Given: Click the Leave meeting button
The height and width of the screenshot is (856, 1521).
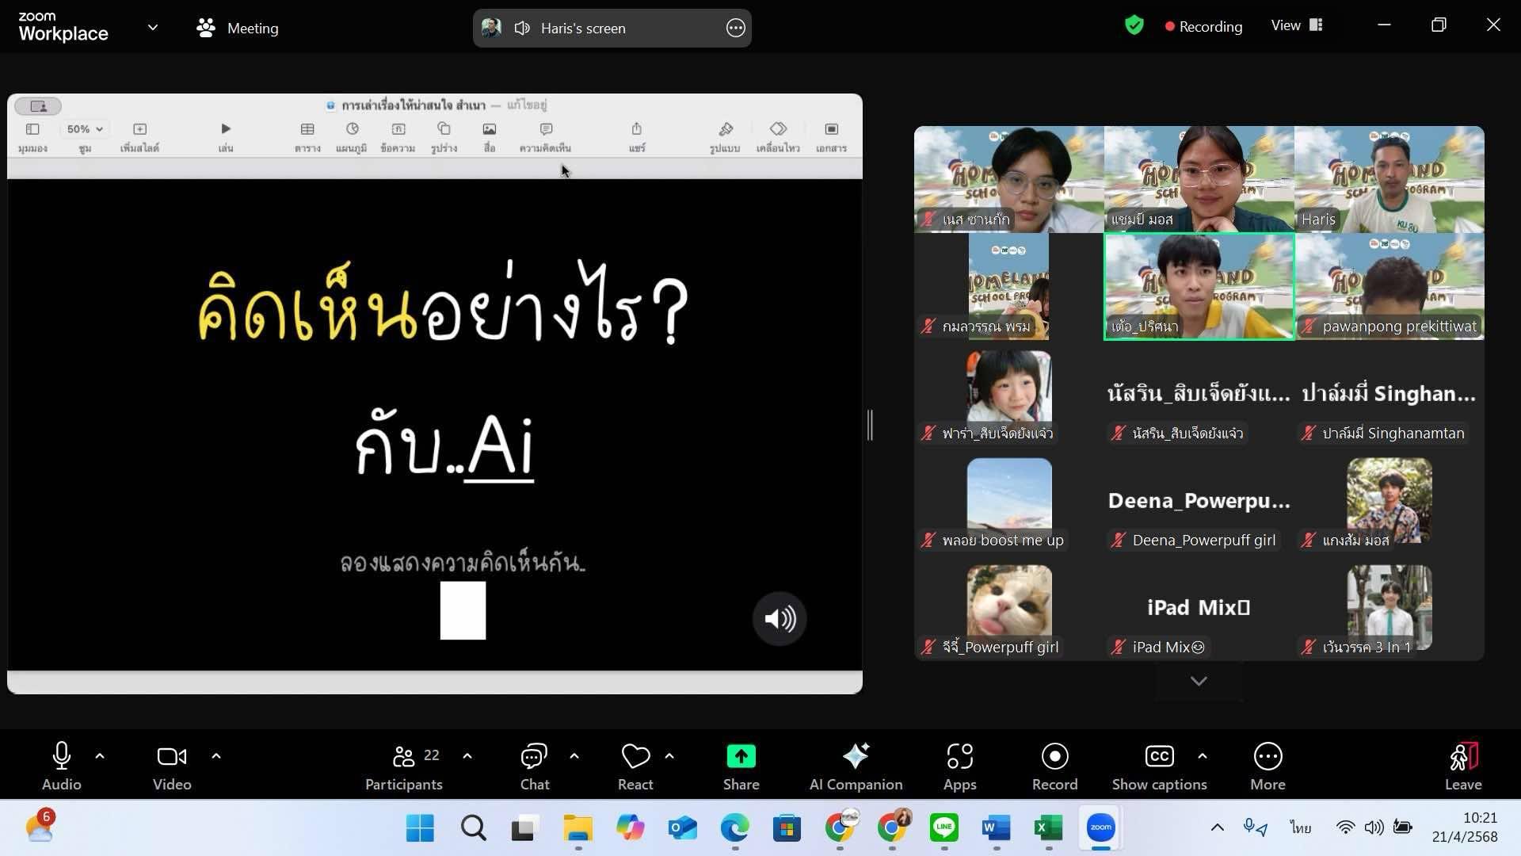Looking at the screenshot, I should pyautogui.click(x=1462, y=766).
